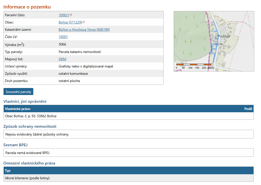
Task: Click the Typ column header
Action: point(8,170)
